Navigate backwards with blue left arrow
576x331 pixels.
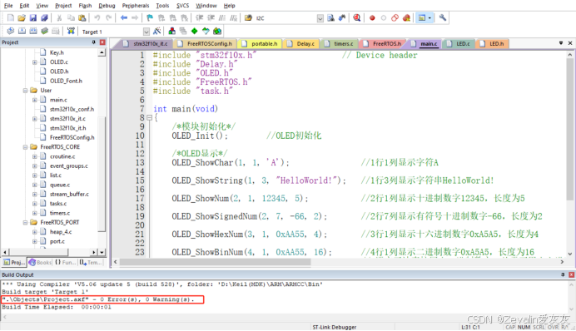pos(124,17)
